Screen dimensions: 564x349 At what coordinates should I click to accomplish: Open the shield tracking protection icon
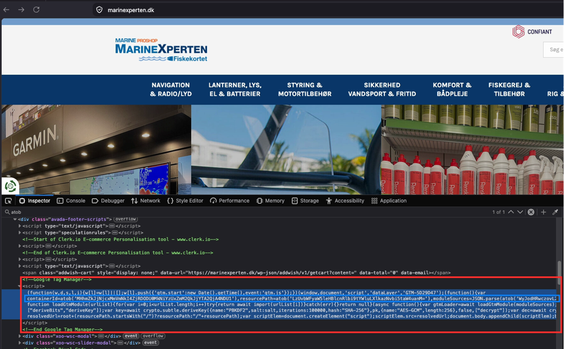(x=99, y=10)
